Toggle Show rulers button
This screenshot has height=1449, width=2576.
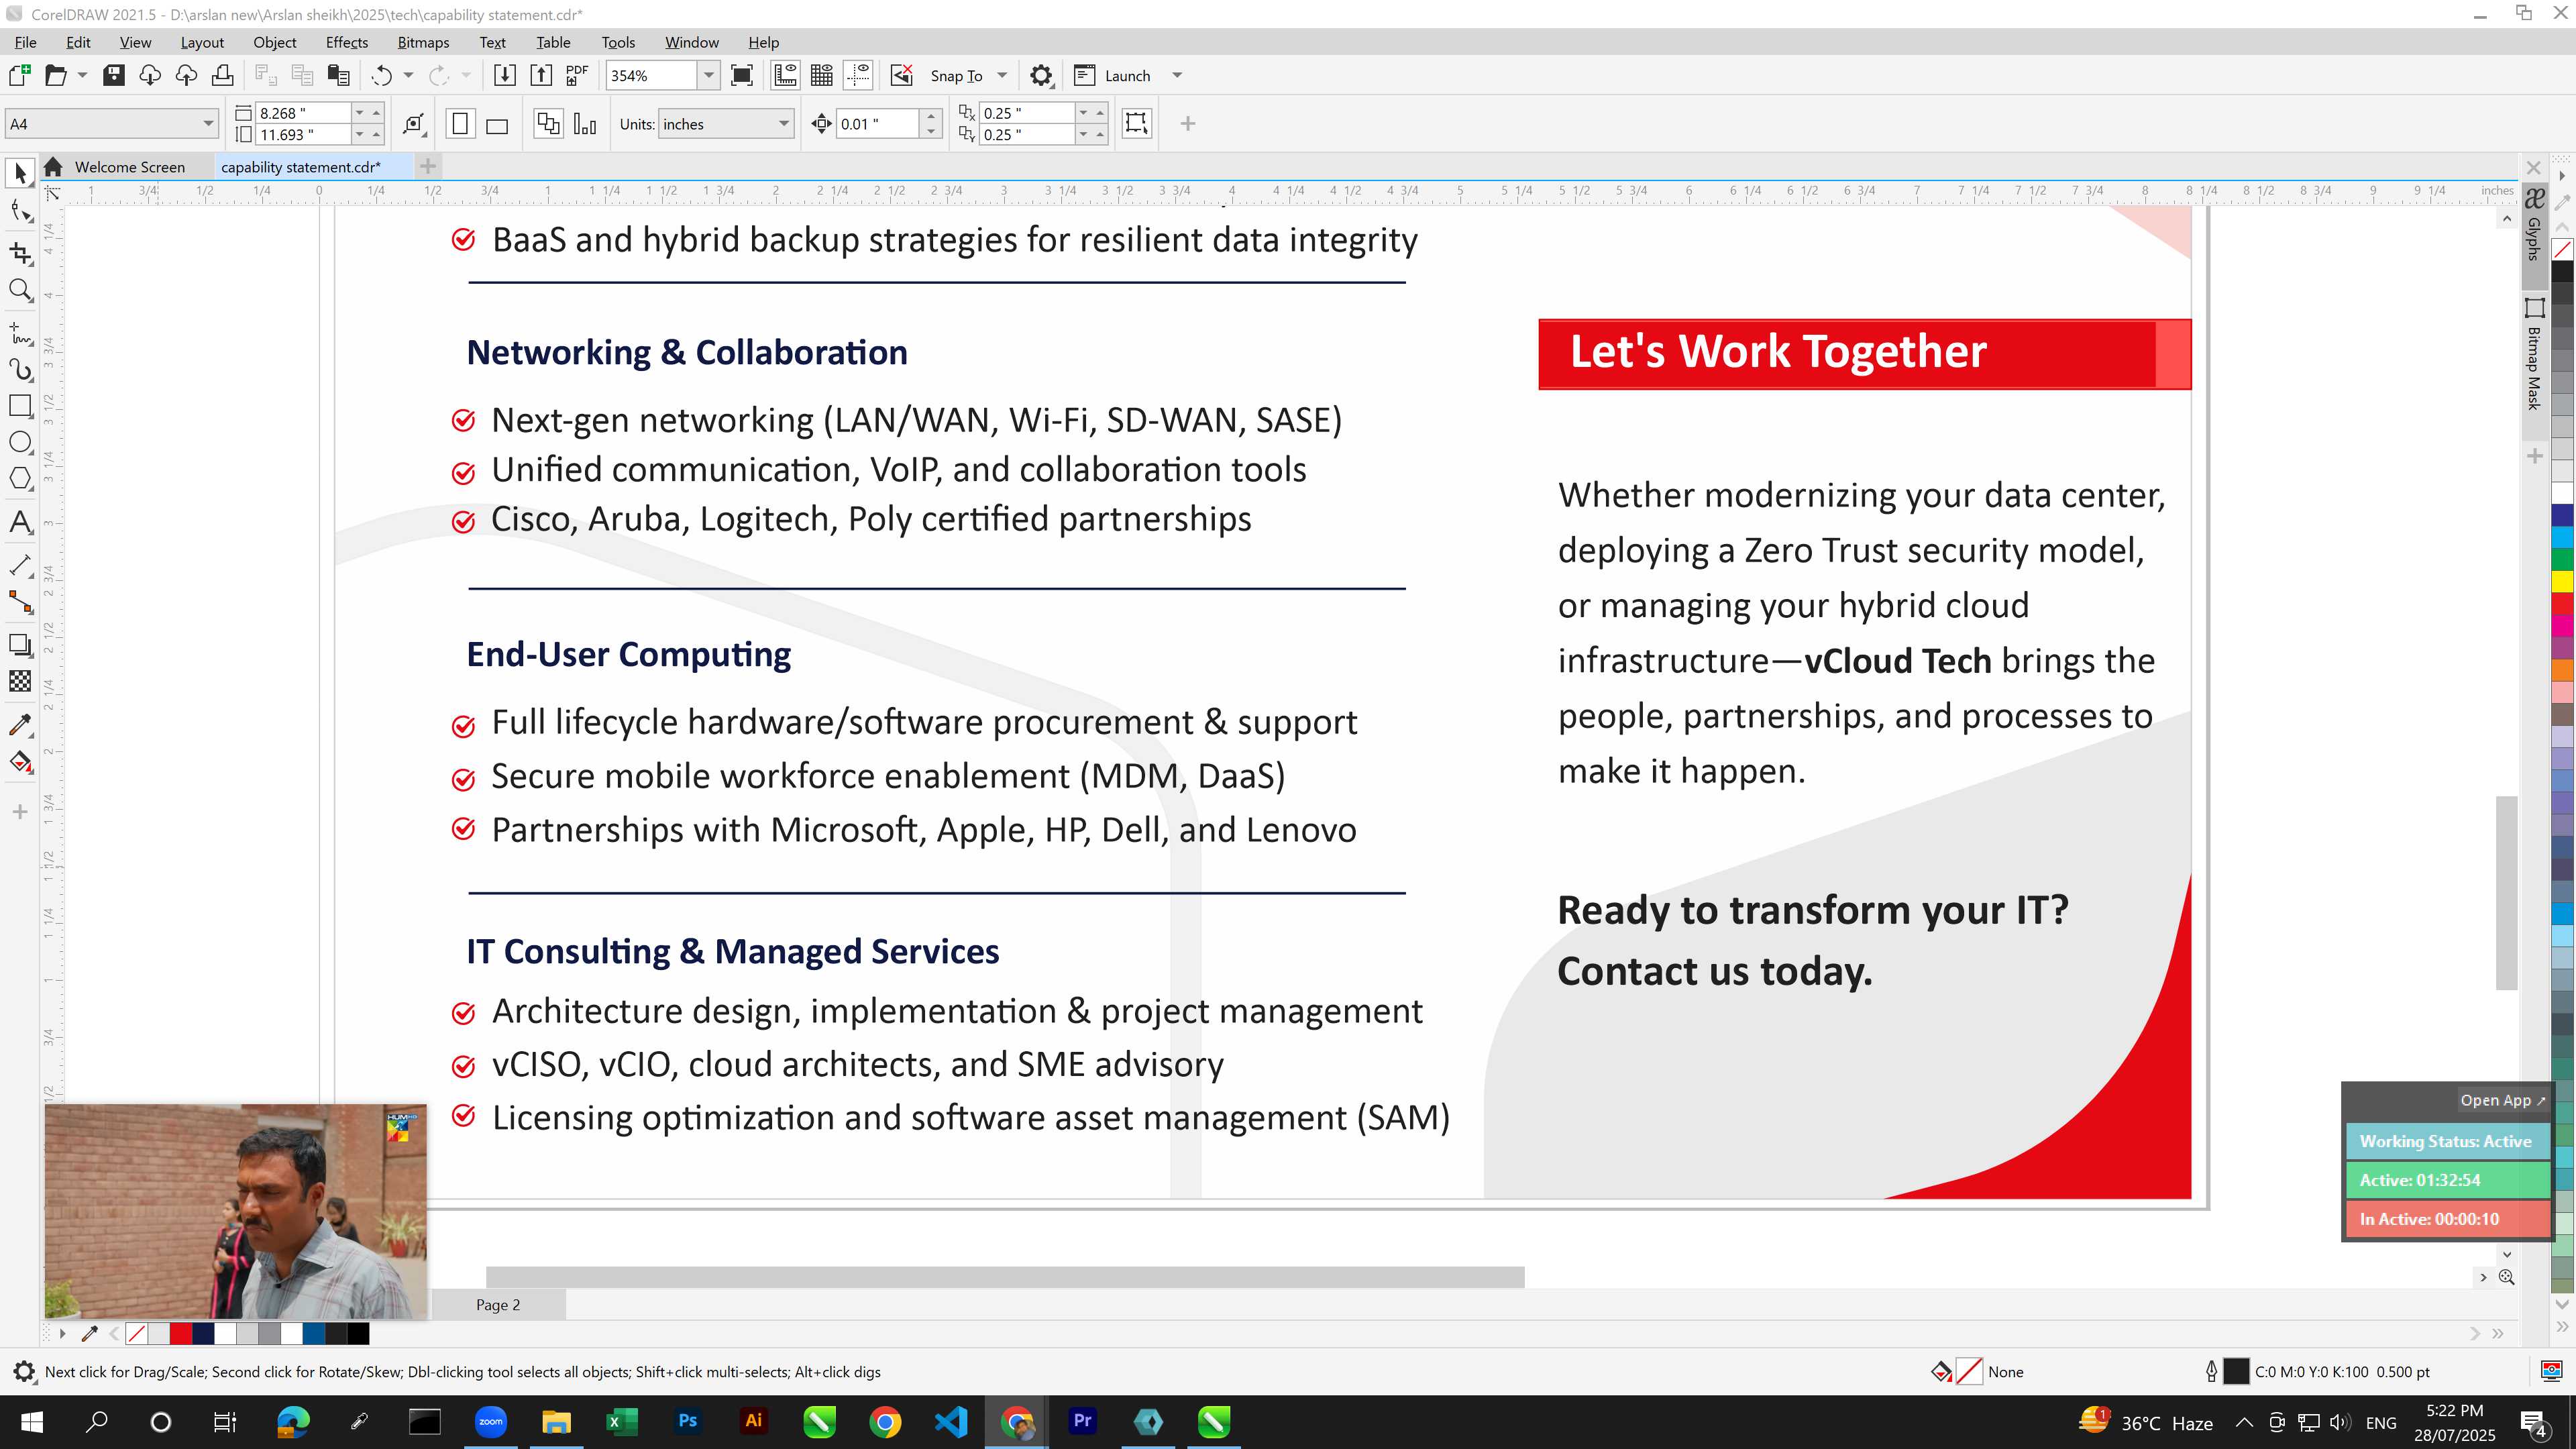pyautogui.click(x=785, y=75)
